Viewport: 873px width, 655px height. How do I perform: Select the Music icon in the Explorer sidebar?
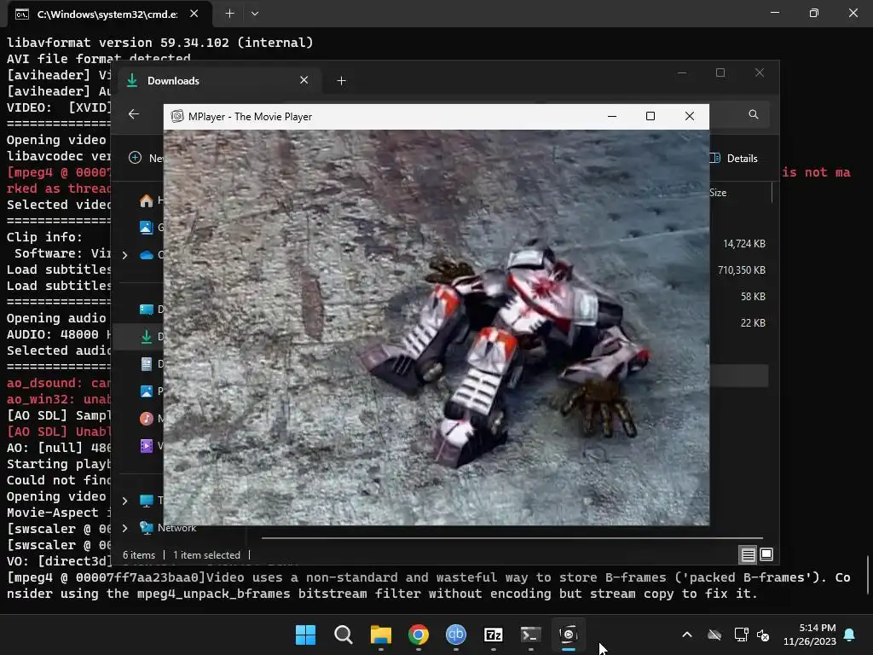147,418
